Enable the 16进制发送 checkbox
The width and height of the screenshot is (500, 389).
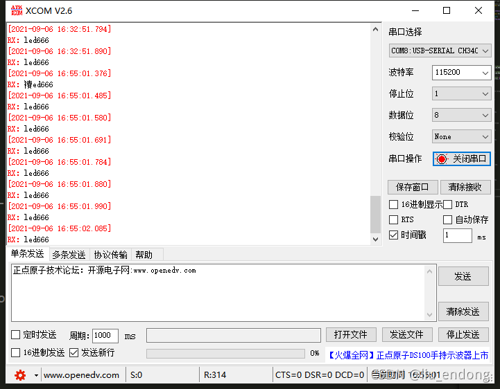pyautogui.click(x=15, y=352)
